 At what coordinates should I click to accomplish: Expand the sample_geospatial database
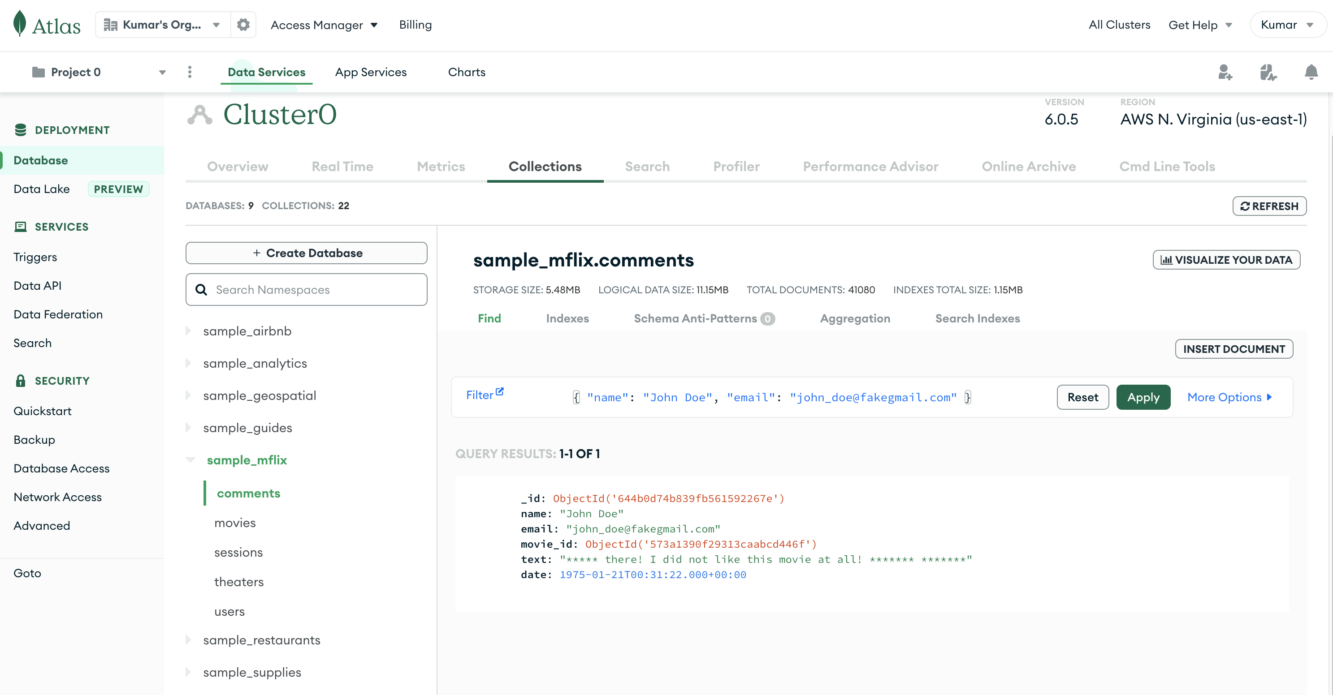coord(188,395)
